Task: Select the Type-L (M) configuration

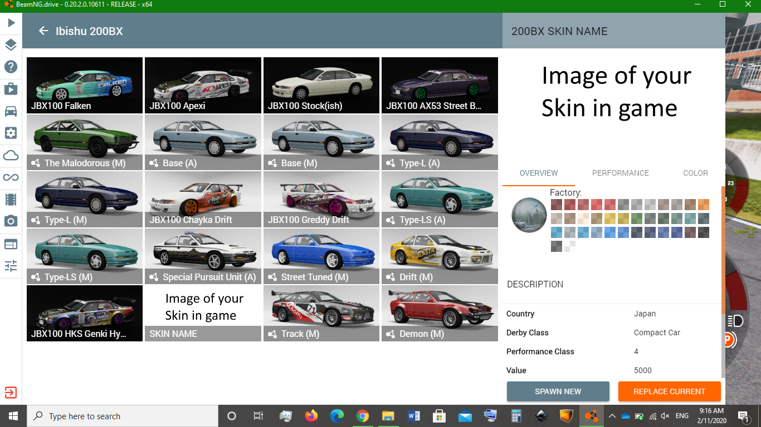Action: [85, 199]
